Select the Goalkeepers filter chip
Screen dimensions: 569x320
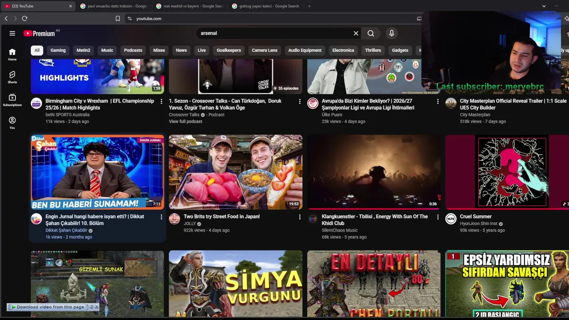tap(229, 50)
